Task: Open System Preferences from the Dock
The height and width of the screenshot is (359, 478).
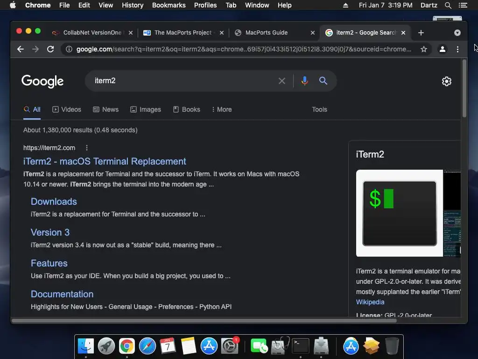Action: click(x=229, y=346)
